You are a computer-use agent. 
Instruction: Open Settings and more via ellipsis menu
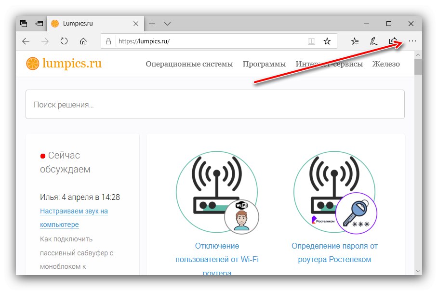pos(412,41)
